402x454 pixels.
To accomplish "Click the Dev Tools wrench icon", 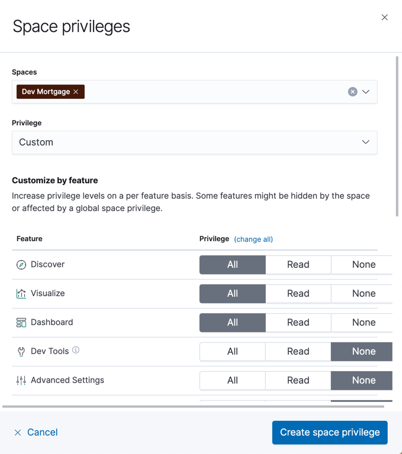I will pyautogui.click(x=21, y=352).
